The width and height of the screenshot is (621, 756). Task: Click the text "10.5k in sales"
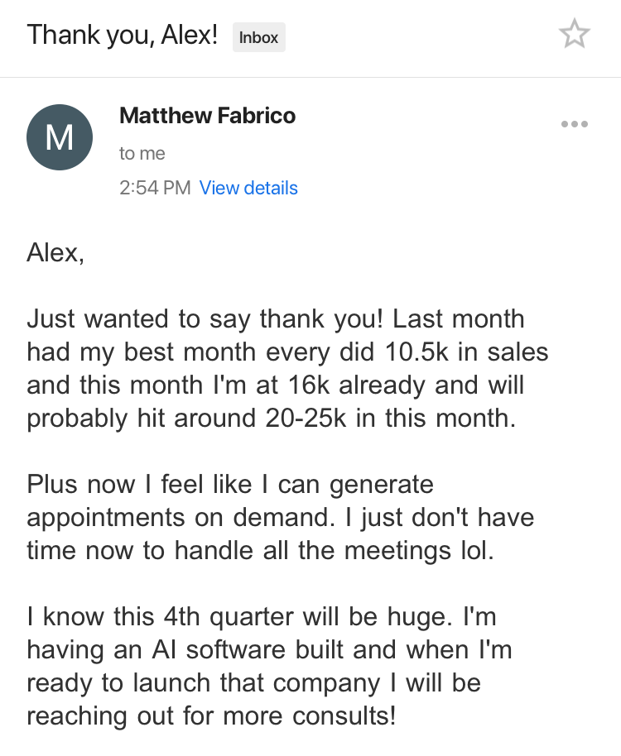[x=467, y=352]
